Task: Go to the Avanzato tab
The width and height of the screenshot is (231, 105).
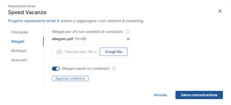Action: [x=19, y=60]
